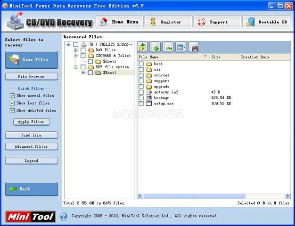
Task: Open the Support page
Action: tap(217, 22)
